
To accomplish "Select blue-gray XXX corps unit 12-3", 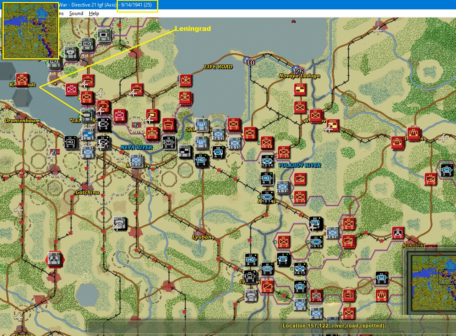I will pos(87,134).
